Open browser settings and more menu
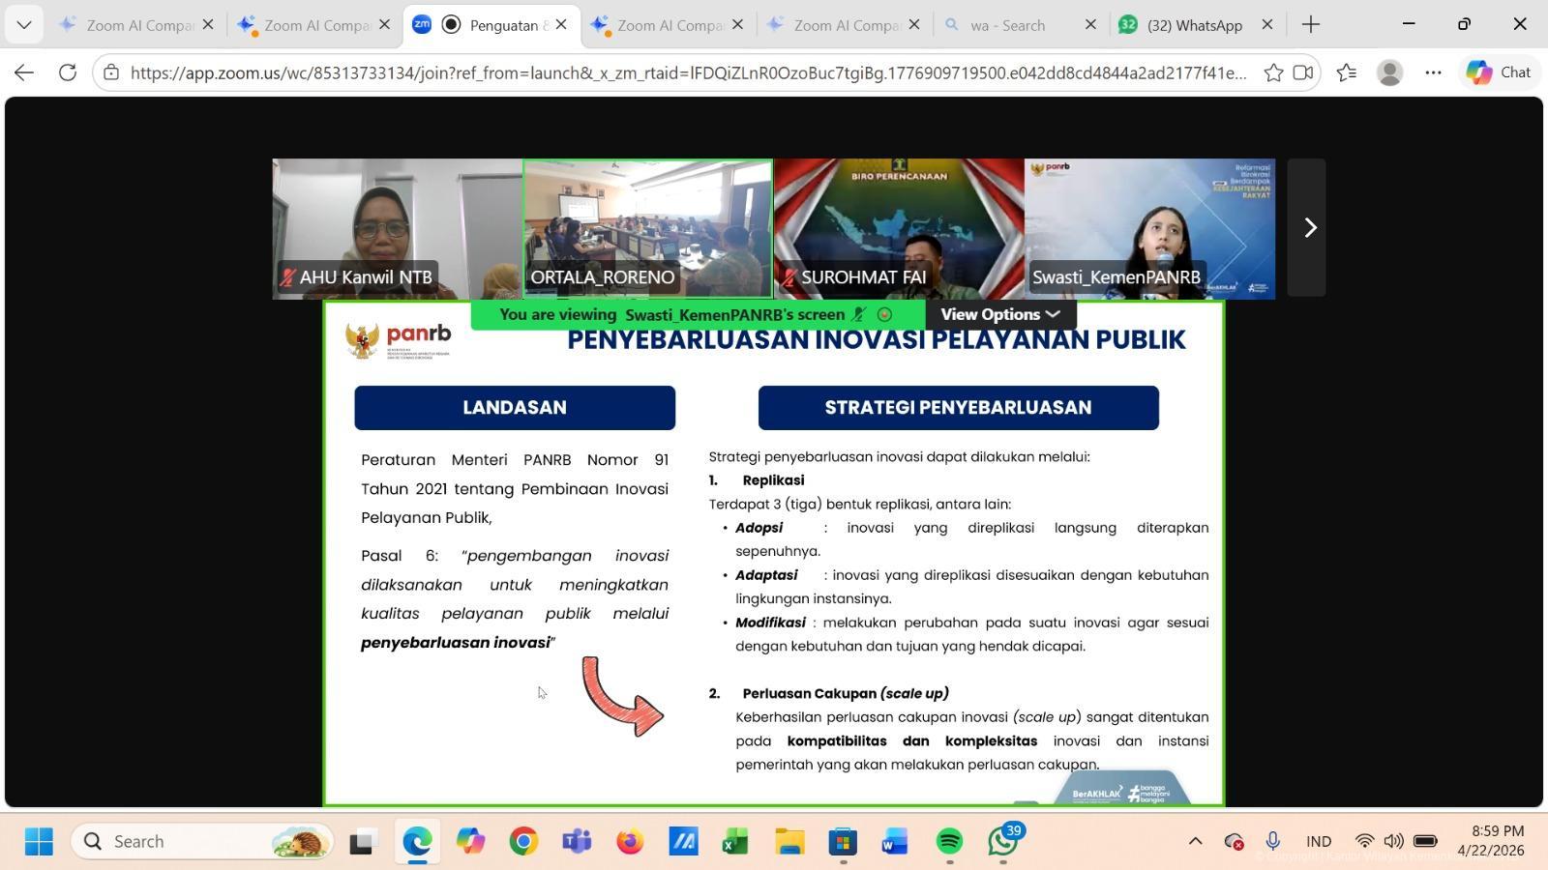The height and width of the screenshot is (870, 1548). [x=1433, y=72]
